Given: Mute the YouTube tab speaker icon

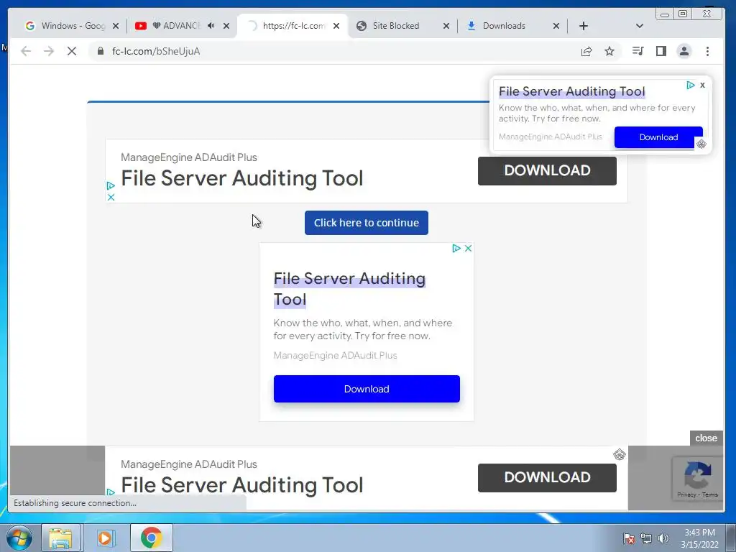Looking at the screenshot, I should pyautogui.click(x=211, y=26).
